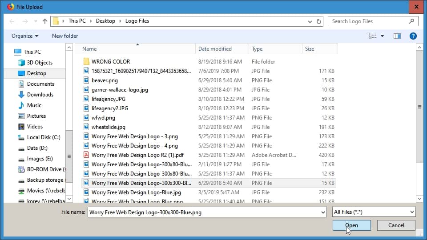Open the Help icon
The width and height of the screenshot is (427, 240).
tap(413, 36)
